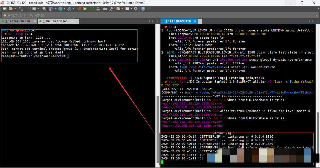Screen dimensions: 320x168
Task: Click the toolbar overflow arrow at far right
Action: click(318, 9)
